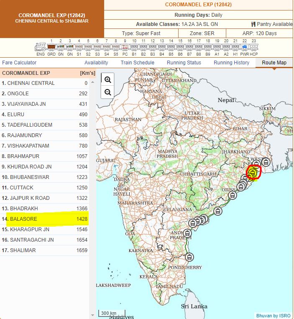This screenshot has width=294, height=319.
Task: Select TADEPALLIGUDEM station row
Action: [x=44, y=125]
